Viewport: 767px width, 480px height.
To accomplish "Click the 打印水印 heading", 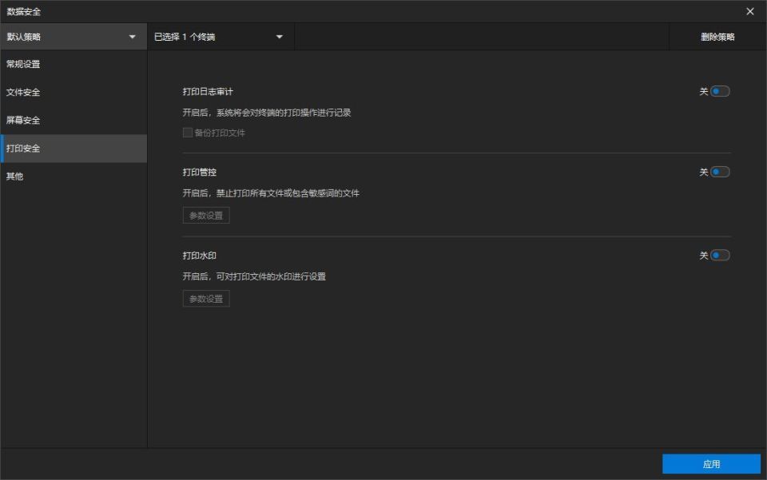I will pyautogui.click(x=200, y=255).
